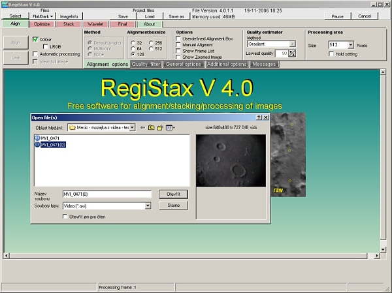The image size is (392, 293).
Task: Click the vertical scrollbar up arrow
Action: 383,72
